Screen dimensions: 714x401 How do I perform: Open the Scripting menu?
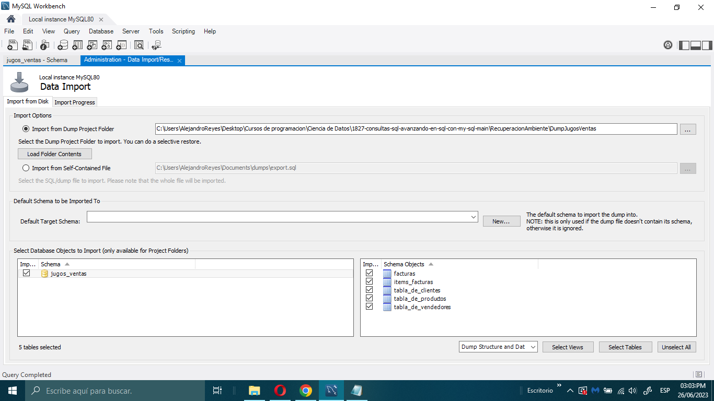pos(183,31)
